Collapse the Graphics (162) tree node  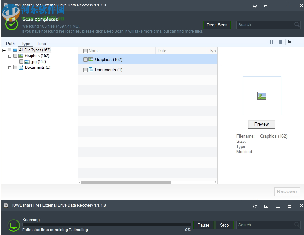(x=9, y=55)
